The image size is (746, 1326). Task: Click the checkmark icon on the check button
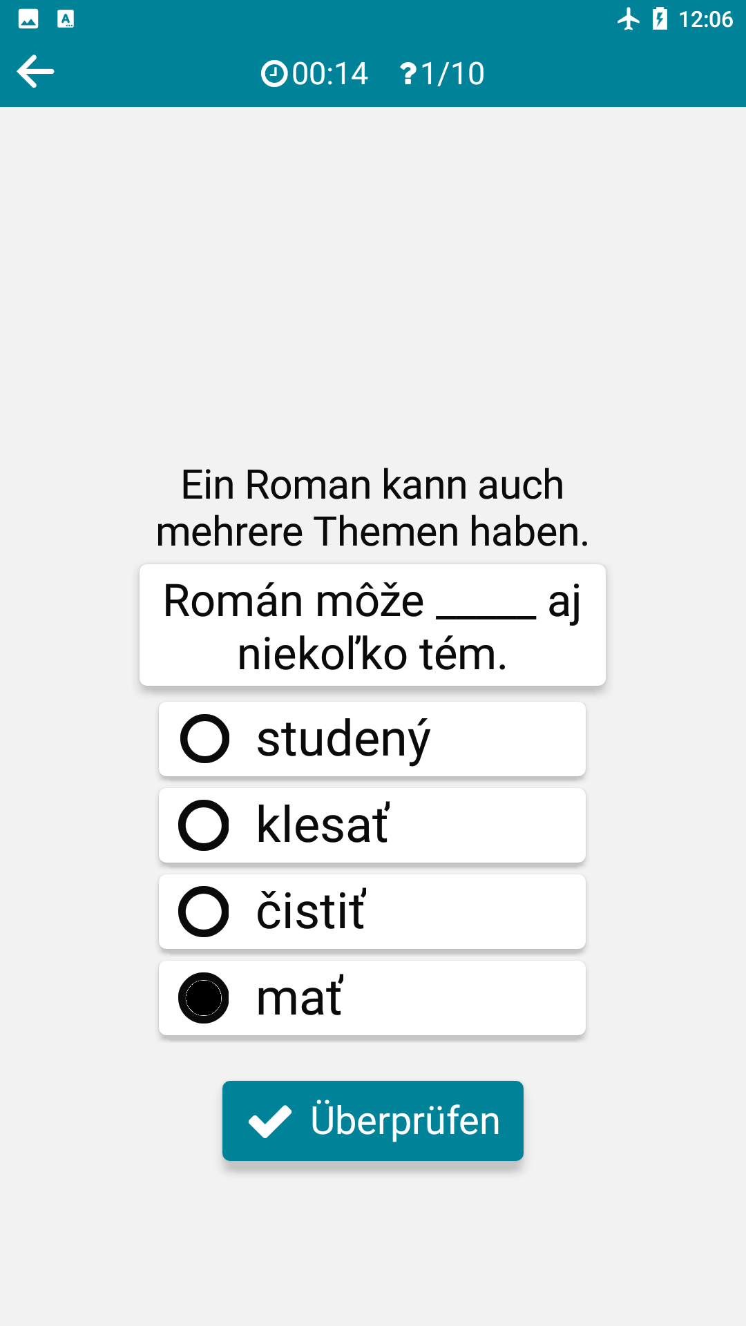tap(270, 1121)
